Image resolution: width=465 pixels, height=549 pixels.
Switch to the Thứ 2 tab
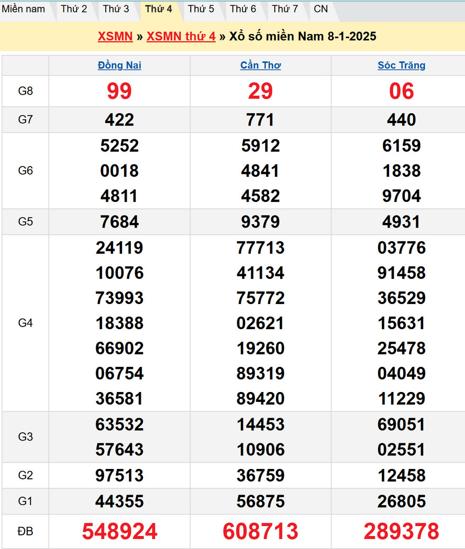tap(74, 9)
